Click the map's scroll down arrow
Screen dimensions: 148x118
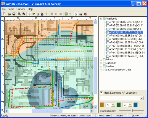point(95,107)
